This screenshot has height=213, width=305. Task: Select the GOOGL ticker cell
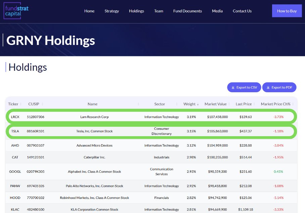coord(15,172)
